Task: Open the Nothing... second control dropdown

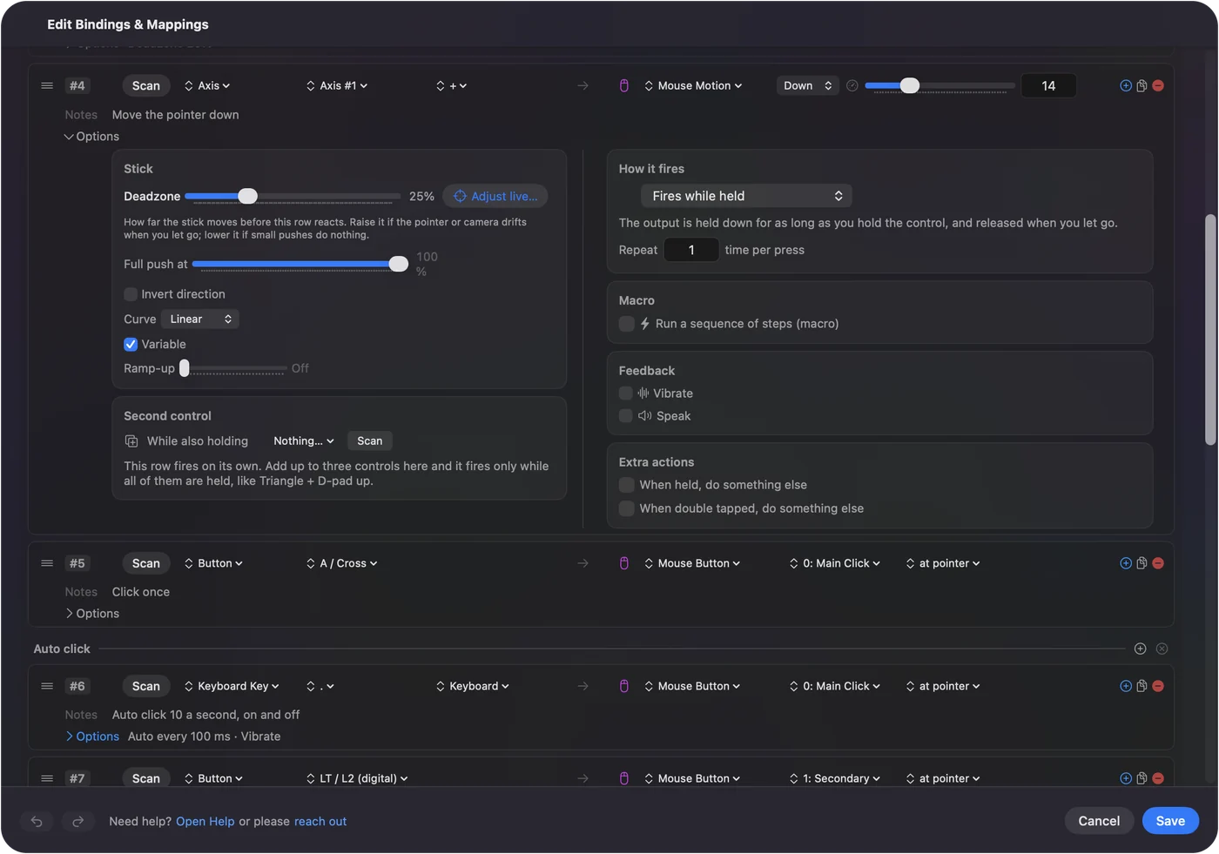Action: coord(303,441)
